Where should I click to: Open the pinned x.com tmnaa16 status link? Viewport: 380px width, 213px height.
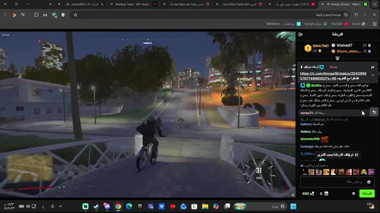[333, 76]
